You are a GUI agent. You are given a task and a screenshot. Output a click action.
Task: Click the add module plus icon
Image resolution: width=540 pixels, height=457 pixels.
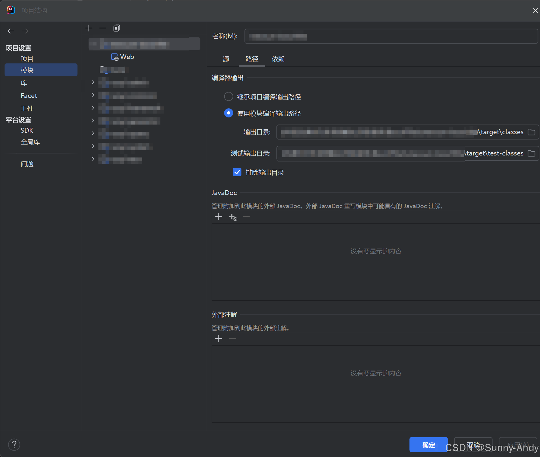[89, 28]
